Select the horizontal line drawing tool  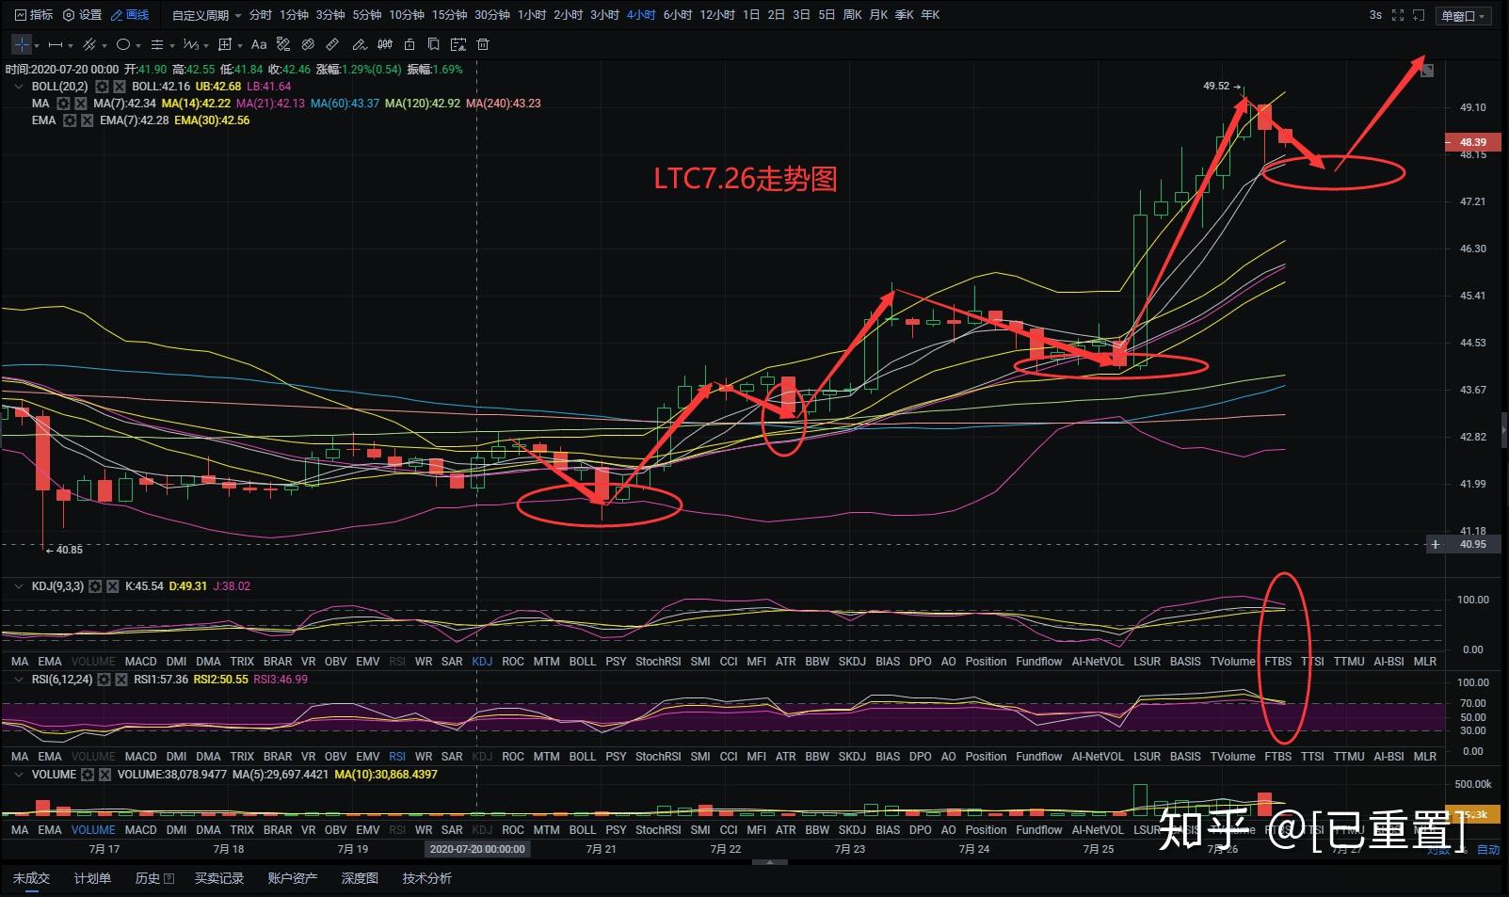point(56,44)
